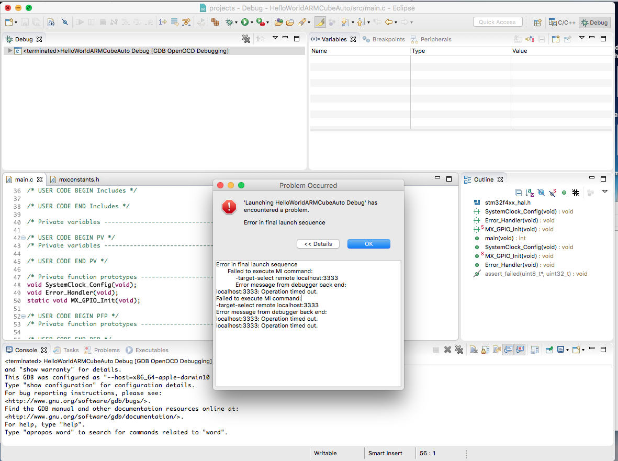Click the External Tools run icon

tap(260, 22)
